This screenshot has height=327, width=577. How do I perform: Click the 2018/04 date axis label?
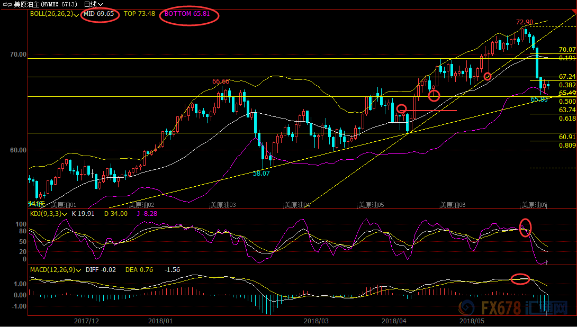[394, 321]
